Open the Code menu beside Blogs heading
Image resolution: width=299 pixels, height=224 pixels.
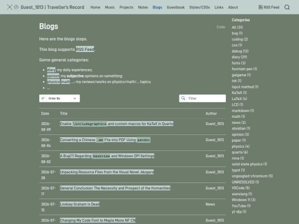pos(220,27)
